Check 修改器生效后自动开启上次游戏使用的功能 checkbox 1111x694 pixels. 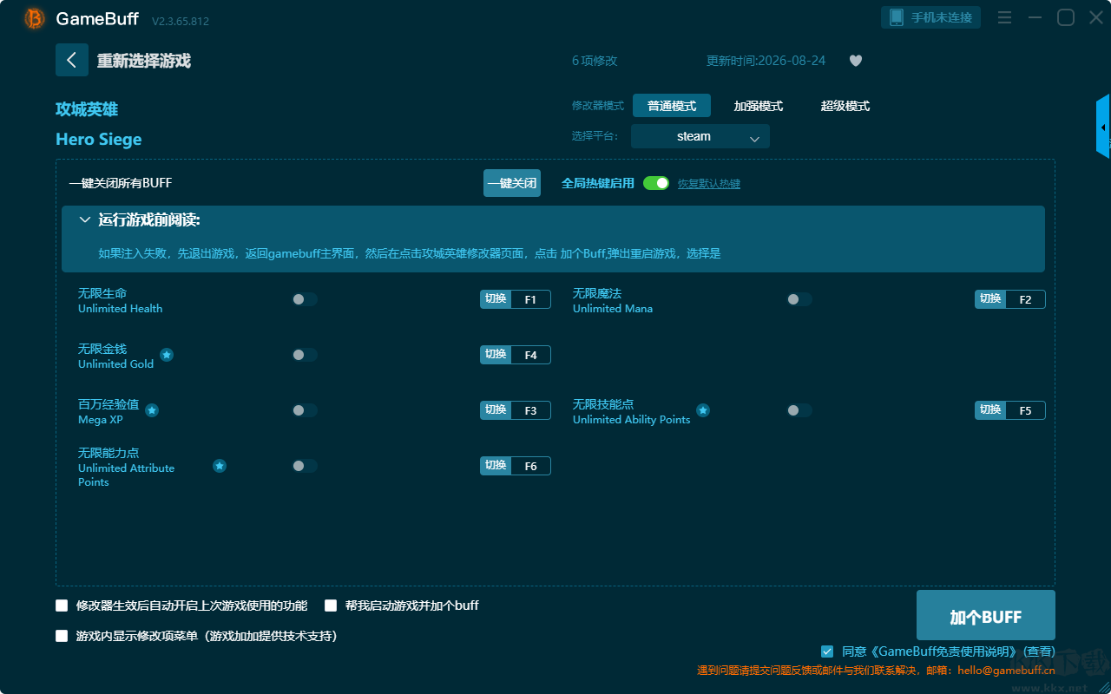[62, 606]
